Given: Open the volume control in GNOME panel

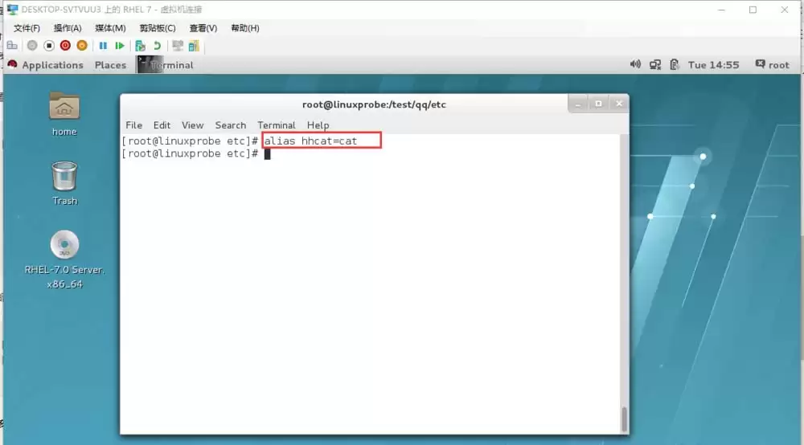Looking at the screenshot, I should pos(635,64).
